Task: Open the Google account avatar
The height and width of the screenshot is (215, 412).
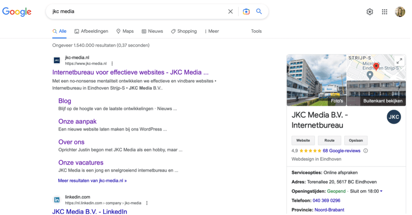Action: [400, 12]
